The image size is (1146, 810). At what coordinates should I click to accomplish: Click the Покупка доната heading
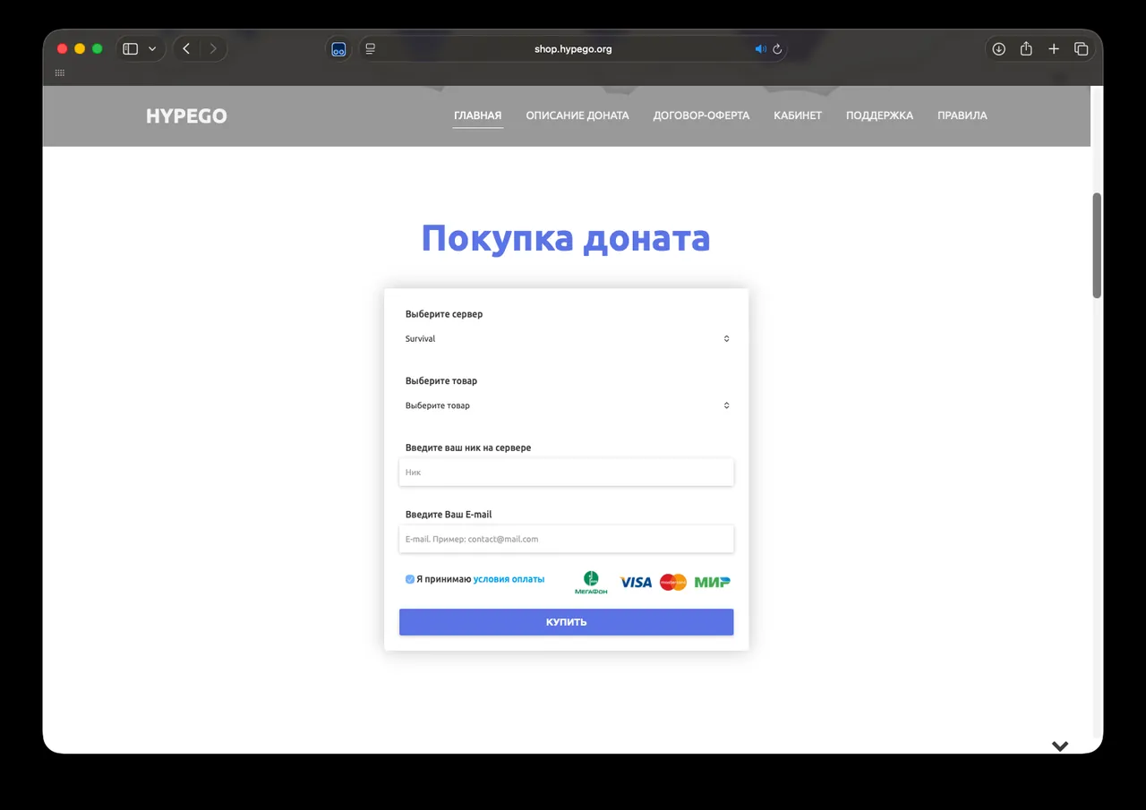(566, 239)
